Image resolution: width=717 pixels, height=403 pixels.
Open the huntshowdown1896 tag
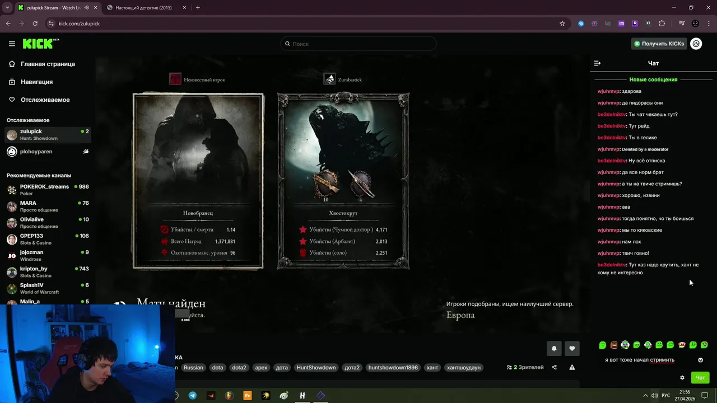click(x=393, y=368)
